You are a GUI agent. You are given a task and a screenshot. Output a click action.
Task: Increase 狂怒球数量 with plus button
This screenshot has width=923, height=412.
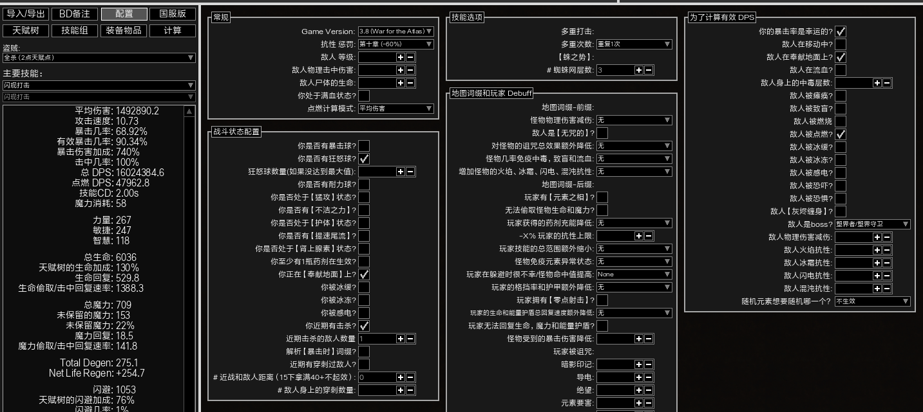(x=401, y=172)
